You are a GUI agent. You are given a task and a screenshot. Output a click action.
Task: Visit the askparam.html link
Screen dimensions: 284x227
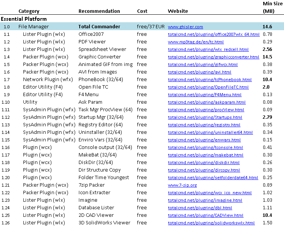207,102
